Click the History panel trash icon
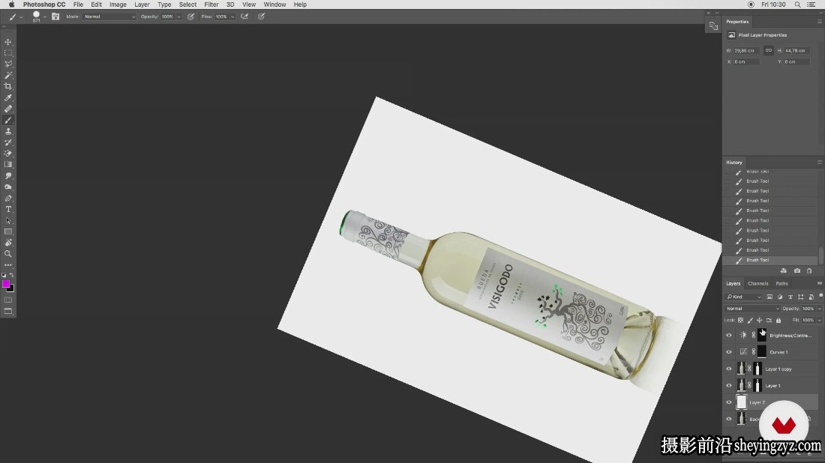Viewport: 825px width, 463px height. pyautogui.click(x=809, y=270)
